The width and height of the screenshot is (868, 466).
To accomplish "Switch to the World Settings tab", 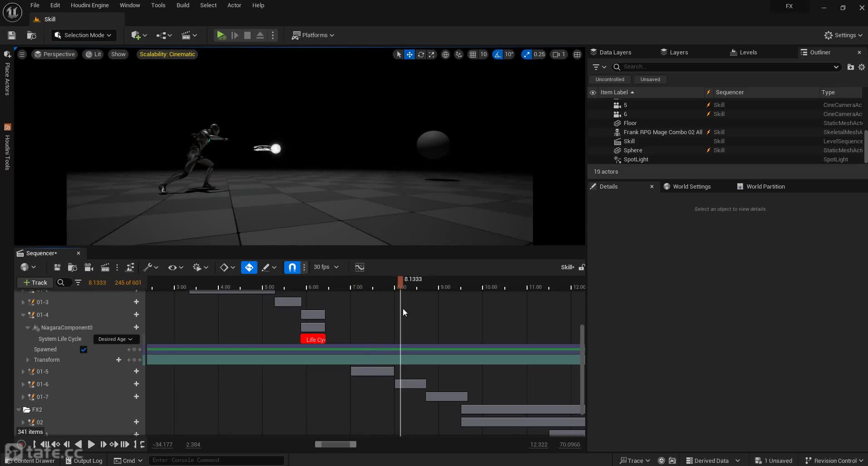I will tap(687, 187).
